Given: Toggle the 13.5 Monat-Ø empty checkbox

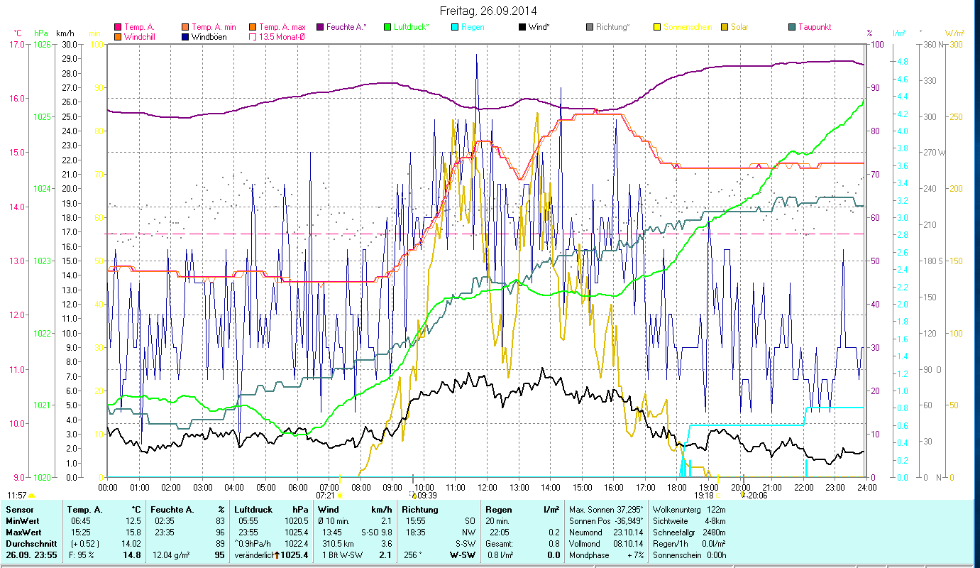Looking at the screenshot, I should tap(253, 37).
